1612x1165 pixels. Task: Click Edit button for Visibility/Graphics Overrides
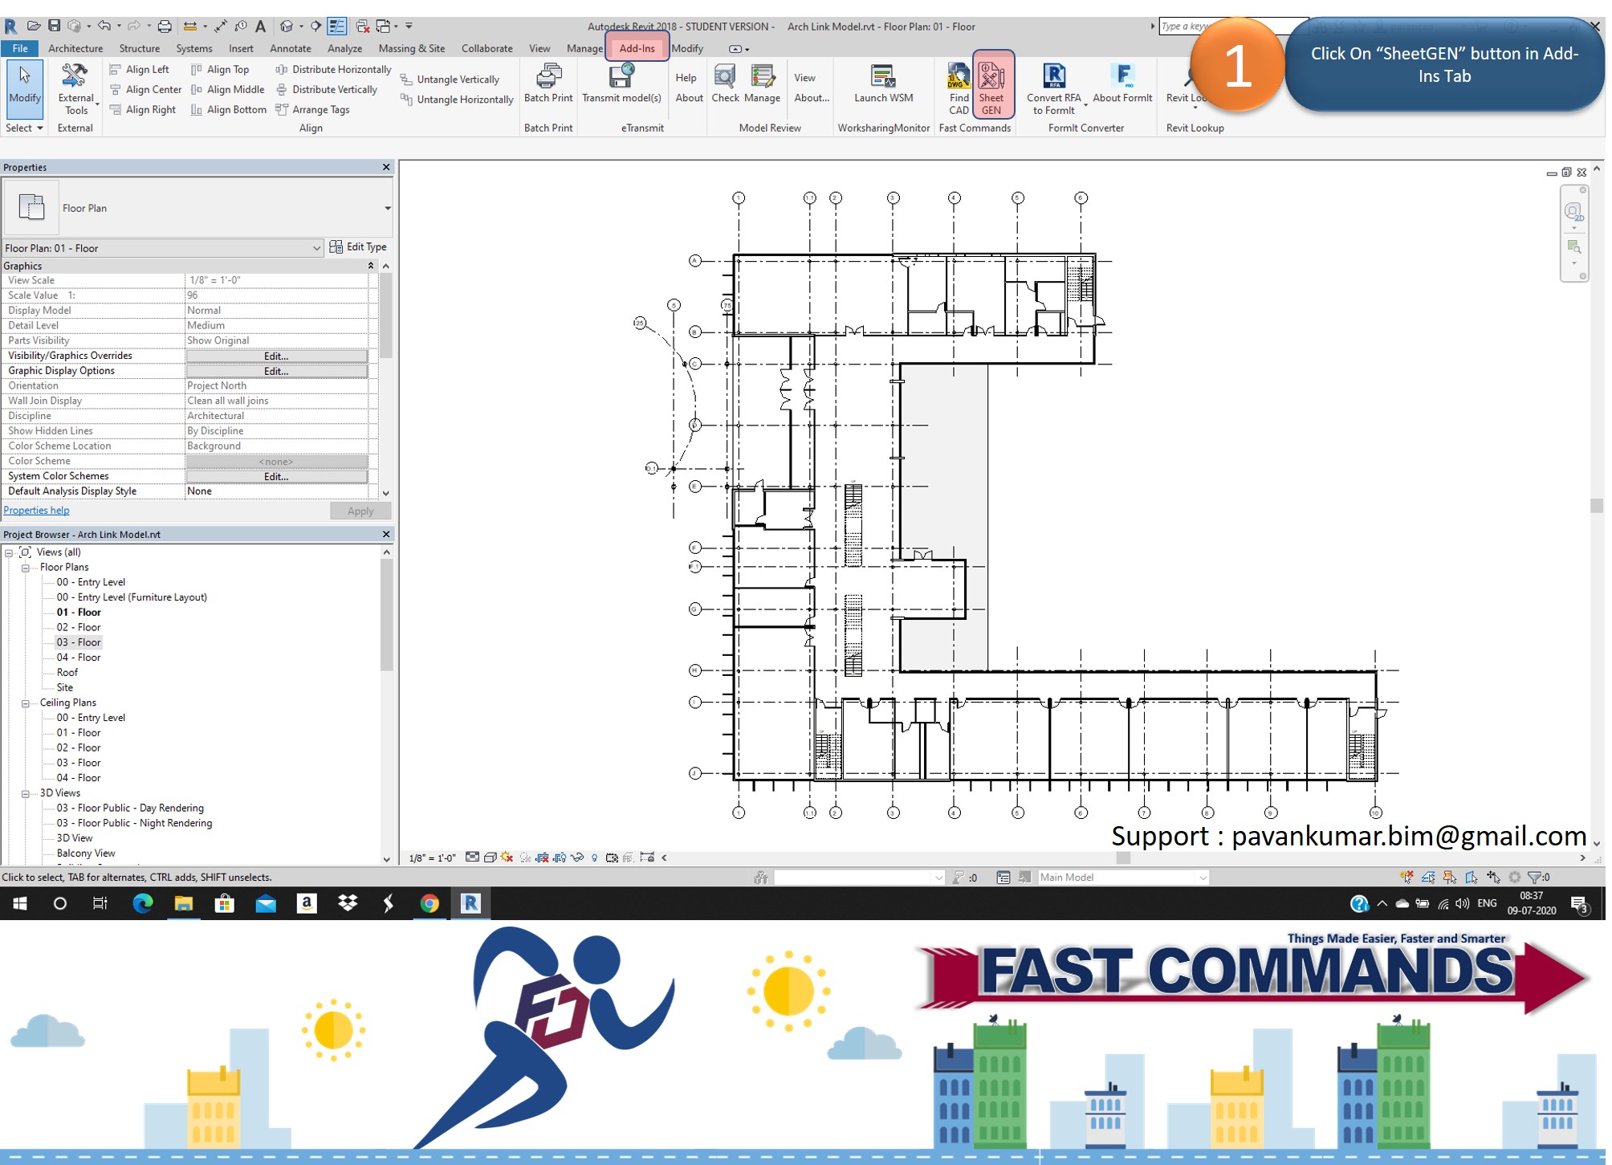pyautogui.click(x=275, y=356)
